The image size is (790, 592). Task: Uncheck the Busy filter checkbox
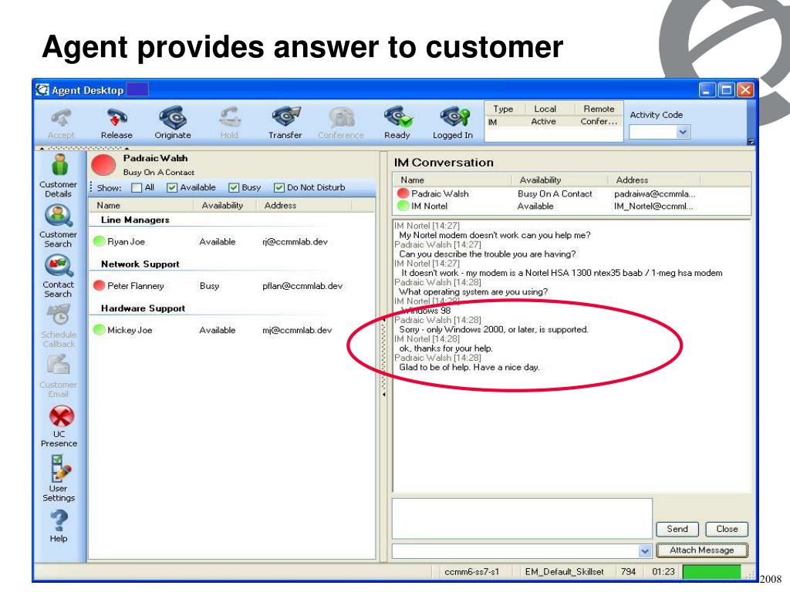click(233, 188)
